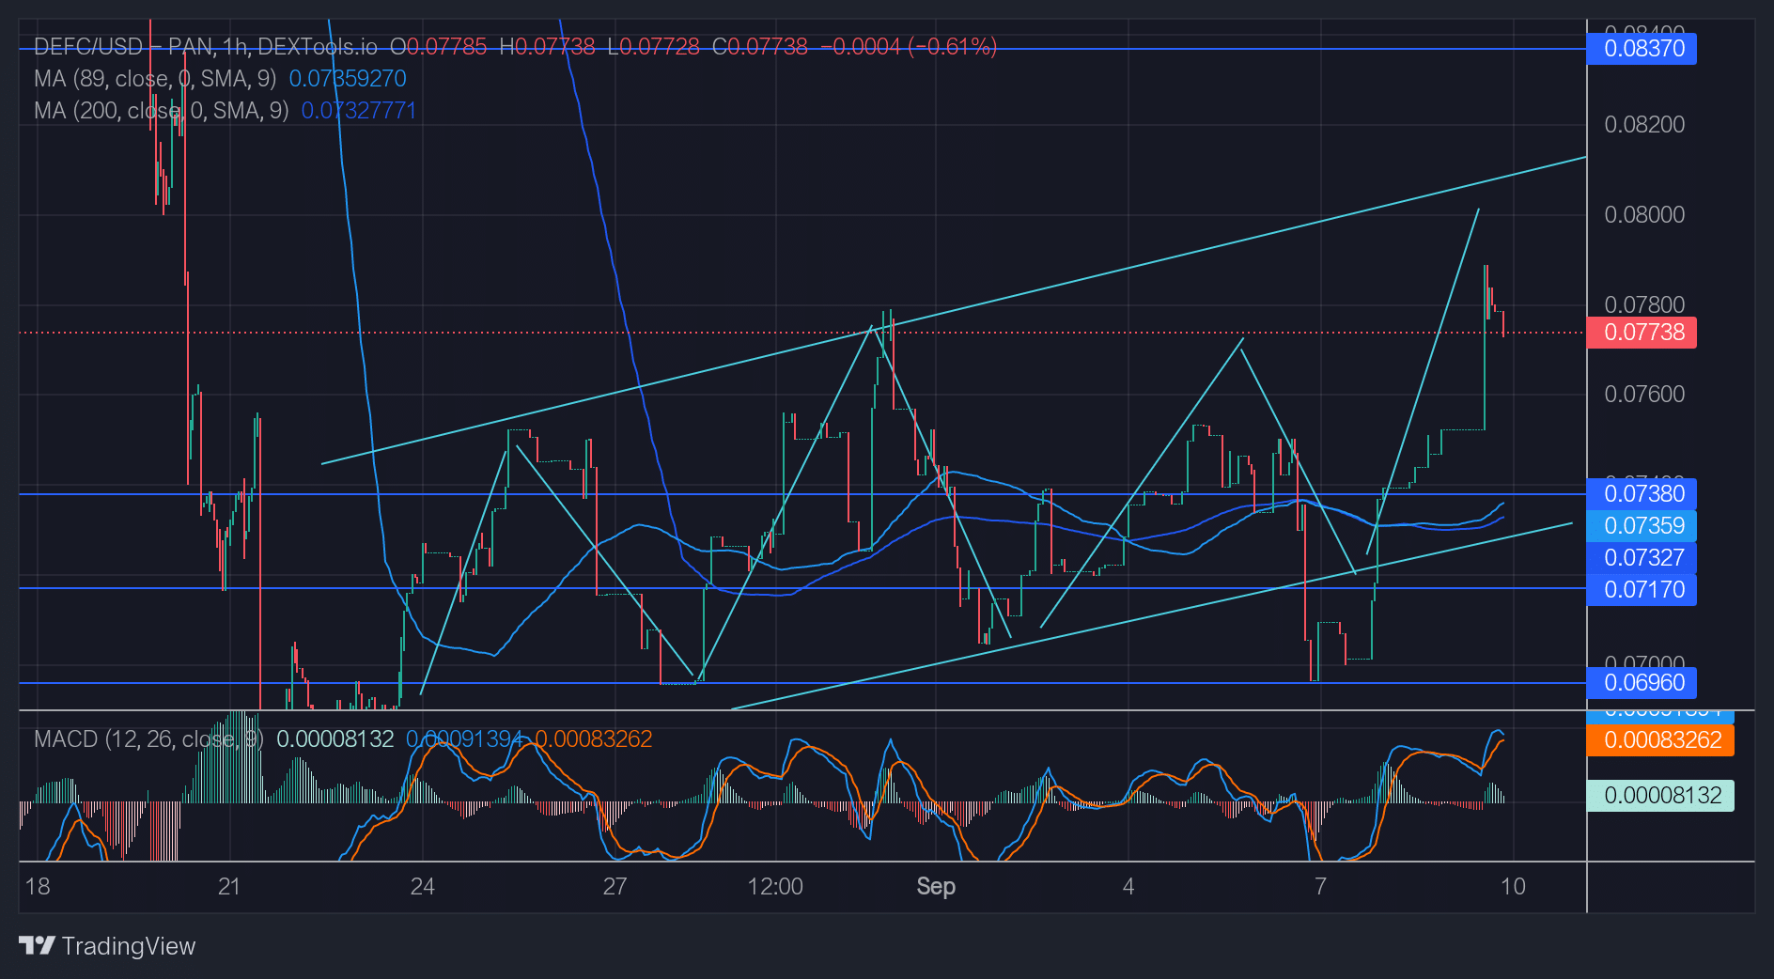Image resolution: width=1774 pixels, height=979 pixels.
Task: Click MACD histogram value 0.00008132 in legend
Action: point(335,738)
